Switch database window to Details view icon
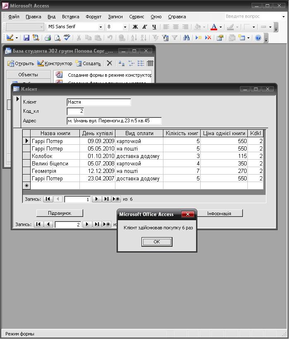Image resolution: width=290 pixels, height=340 pixels. tap(150, 63)
